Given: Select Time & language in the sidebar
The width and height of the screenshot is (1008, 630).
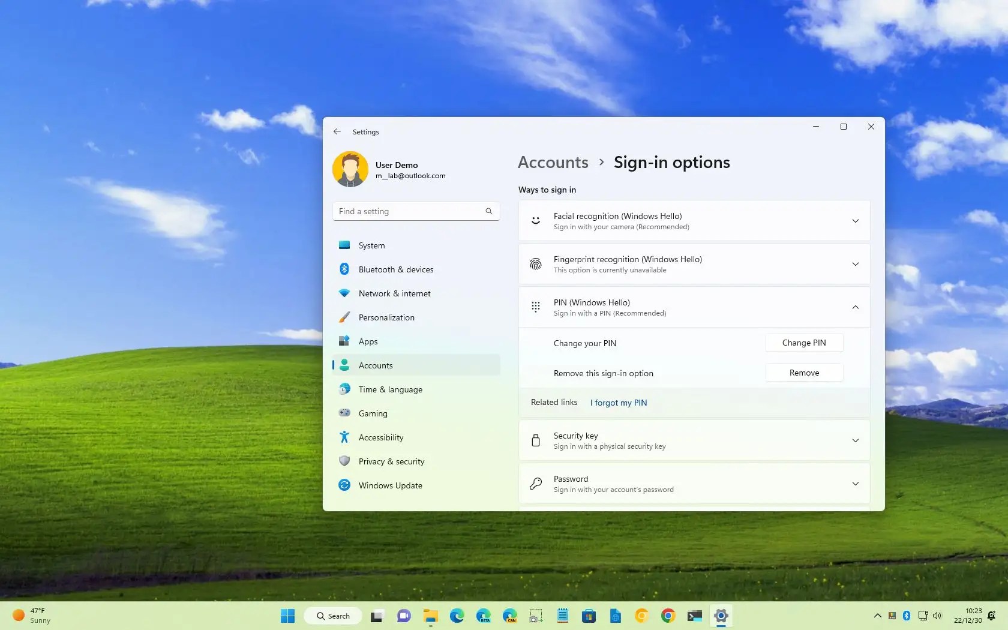Looking at the screenshot, I should pyautogui.click(x=389, y=389).
